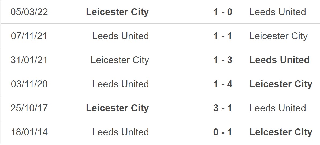The image size is (320, 145).
Task: Click the 31/01/21 match date
Action: (29, 60)
